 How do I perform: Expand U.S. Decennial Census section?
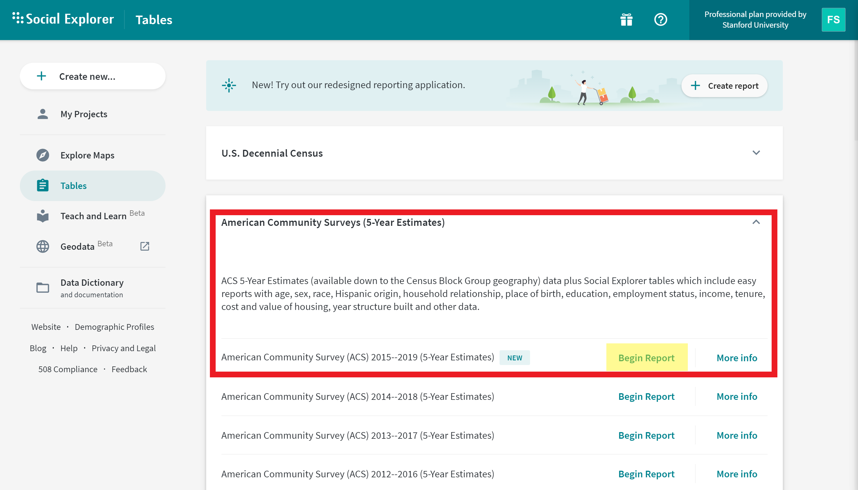(756, 153)
